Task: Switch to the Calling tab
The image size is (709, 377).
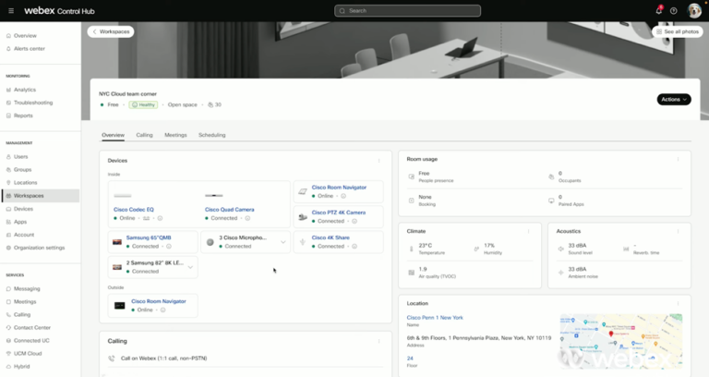Action: pyautogui.click(x=144, y=135)
